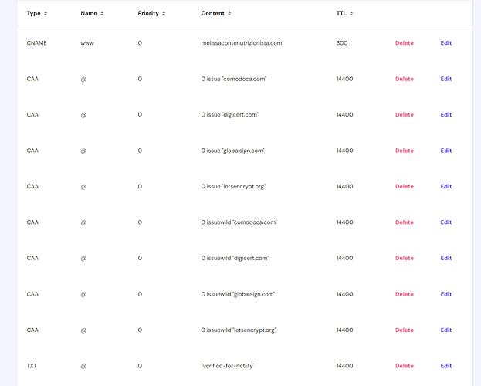Edit the CNAME www record

pyautogui.click(x=446, y=43)
